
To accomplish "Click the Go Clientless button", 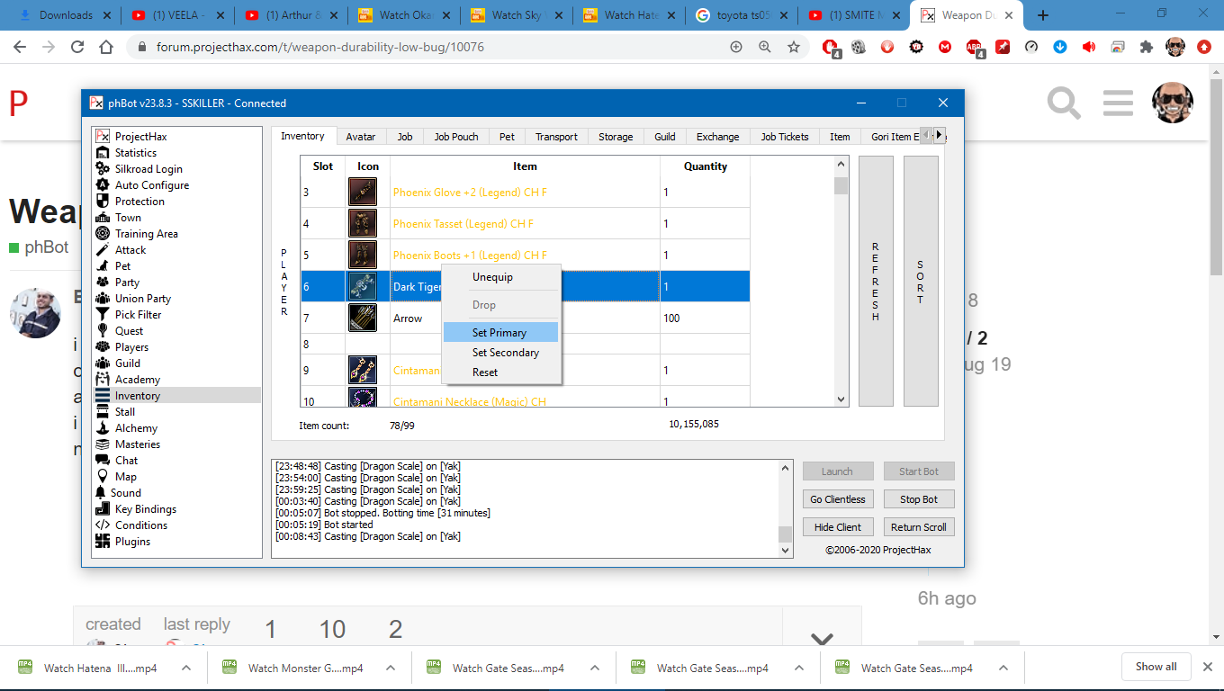I will coord(837,499).
